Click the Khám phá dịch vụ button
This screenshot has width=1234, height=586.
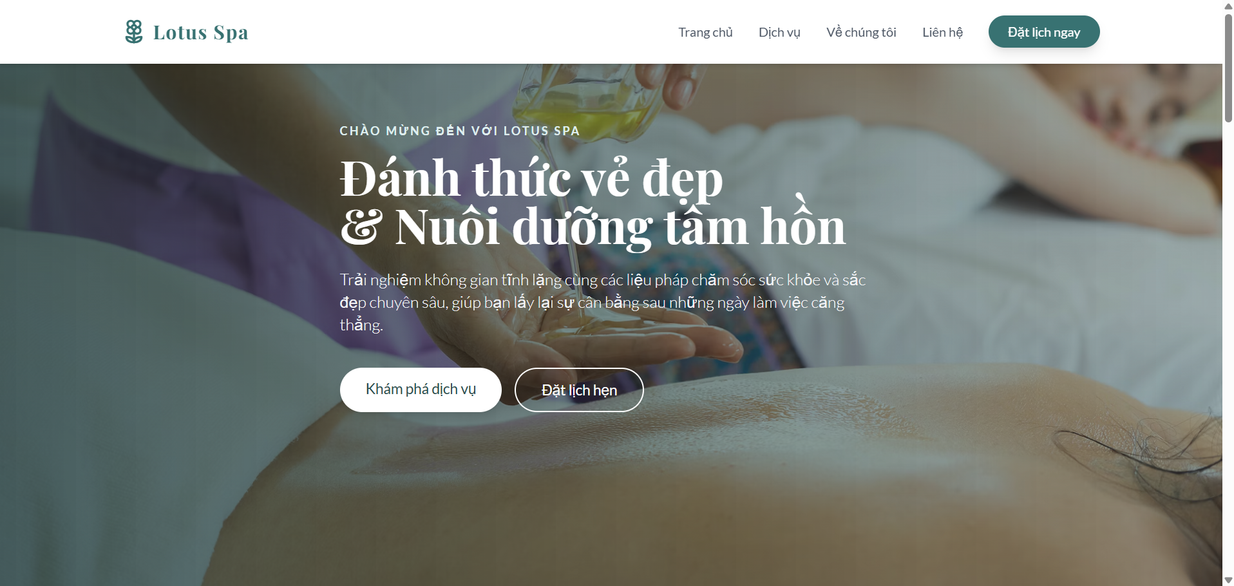point(421,390)
